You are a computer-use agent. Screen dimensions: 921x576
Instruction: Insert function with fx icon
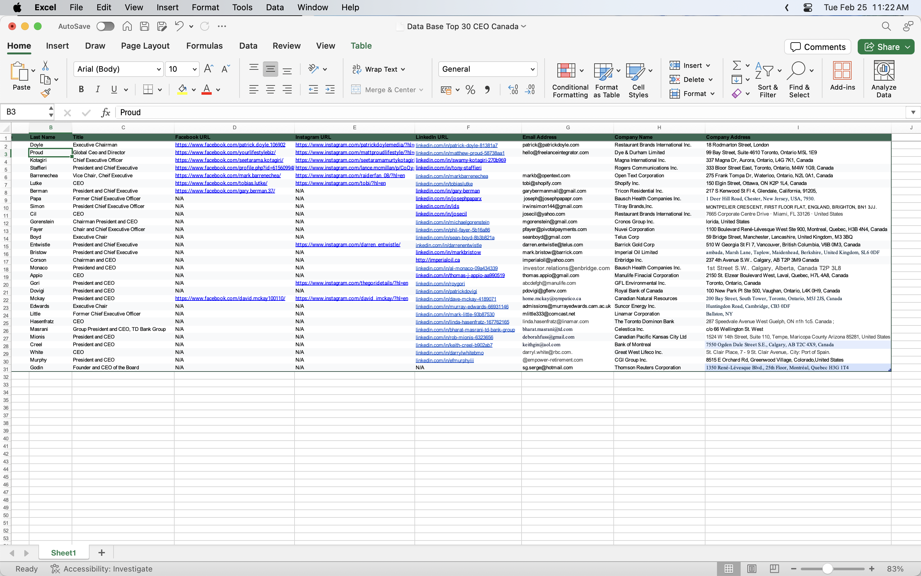pyautogui.click(x=106, y=112)
